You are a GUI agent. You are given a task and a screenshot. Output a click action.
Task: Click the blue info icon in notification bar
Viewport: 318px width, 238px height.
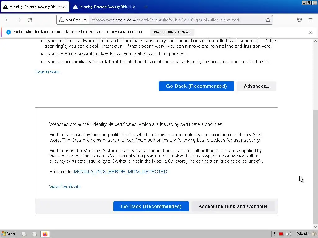pos(8,32)
